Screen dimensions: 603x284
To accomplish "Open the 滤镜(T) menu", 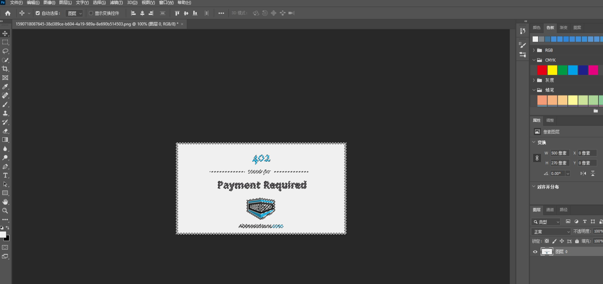I will tap(116, 3).
